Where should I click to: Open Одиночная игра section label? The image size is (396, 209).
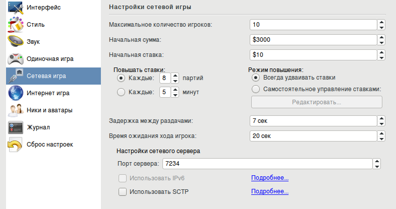coord(50,59)
